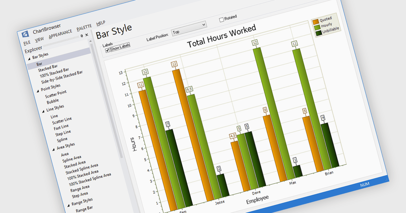The width and height of the screenshot is (406, 213).
Task: Click the 1 data label on Max's bar
Action: coord(295,160)
